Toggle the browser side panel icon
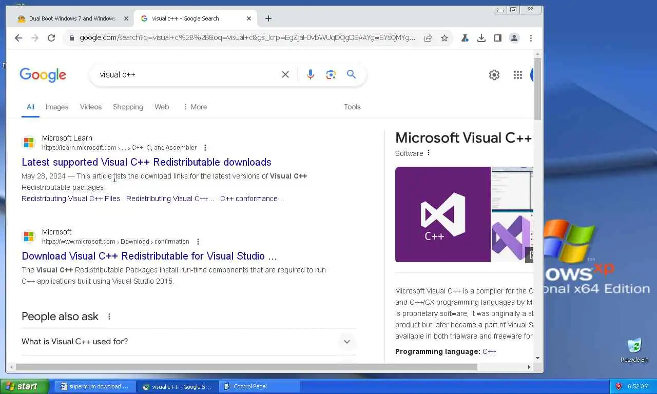The width and height of the screenshot is (657, 394). click(x=498, y=38)
